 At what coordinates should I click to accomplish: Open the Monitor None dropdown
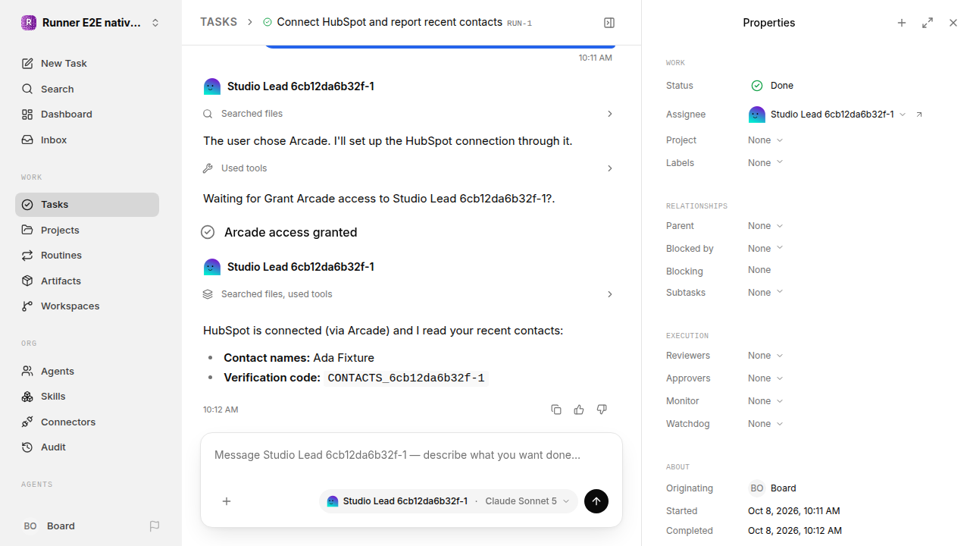[765, 401]
